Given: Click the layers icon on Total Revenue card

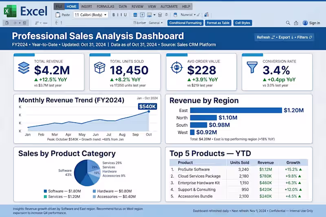Looking at the screenshot, I should point(24,68).
